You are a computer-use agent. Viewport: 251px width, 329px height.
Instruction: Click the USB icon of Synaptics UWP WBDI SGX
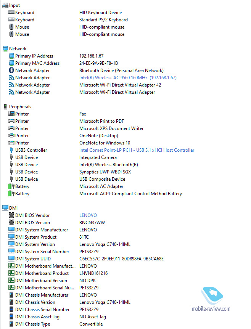click(x=11, y=172)
